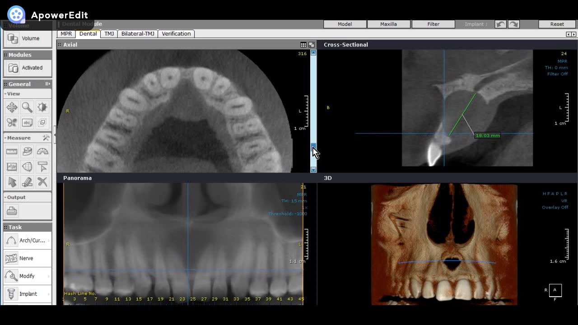Maximize the Axial view pane
Viewport: 578px width, 325px height.
coord(312,45)
